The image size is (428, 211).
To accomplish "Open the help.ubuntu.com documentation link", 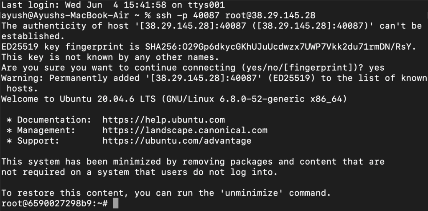I will (x=163, y=120).
